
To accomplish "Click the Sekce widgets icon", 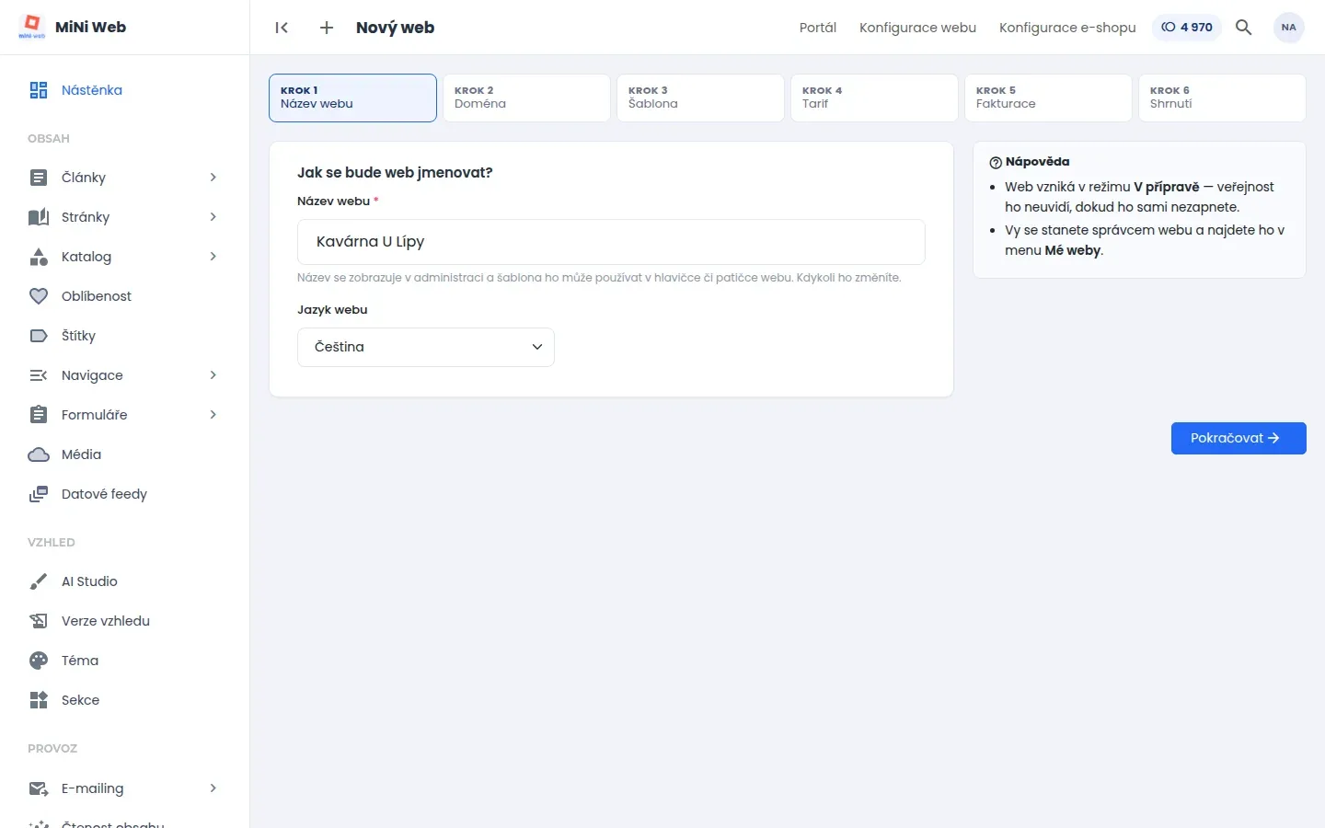I will (x=39, y=700).
